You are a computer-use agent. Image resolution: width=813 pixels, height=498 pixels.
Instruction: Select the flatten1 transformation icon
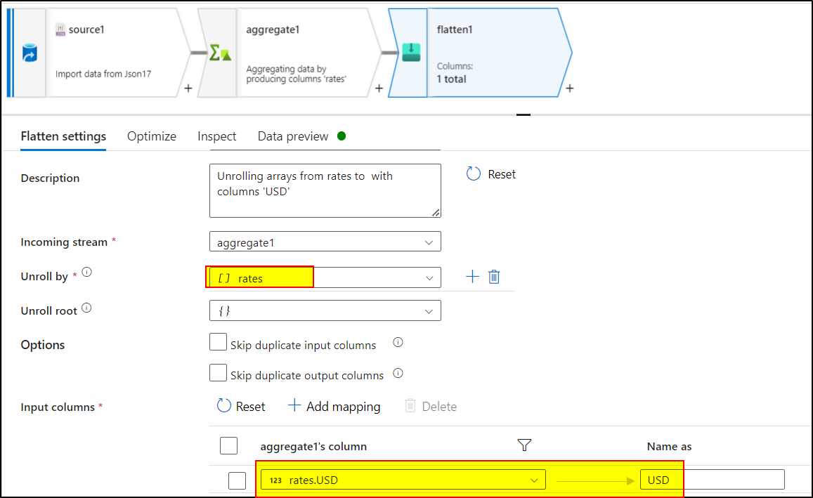click(x=411, y=51)
